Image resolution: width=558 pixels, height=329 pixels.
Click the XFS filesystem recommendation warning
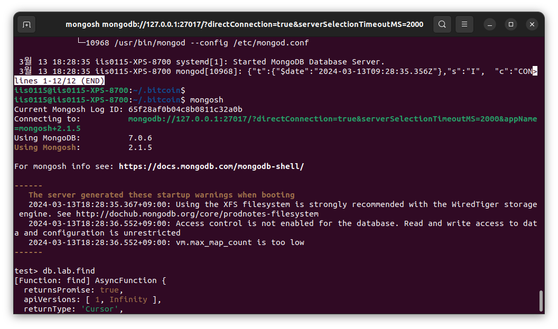tap(276, 209)
